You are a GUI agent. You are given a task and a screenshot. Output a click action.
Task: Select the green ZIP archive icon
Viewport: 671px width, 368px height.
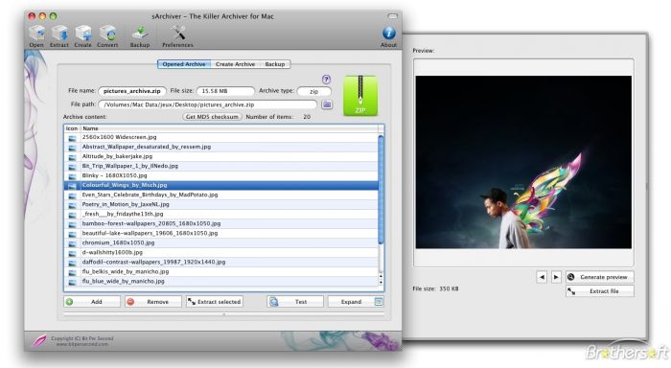click(360, 96)
